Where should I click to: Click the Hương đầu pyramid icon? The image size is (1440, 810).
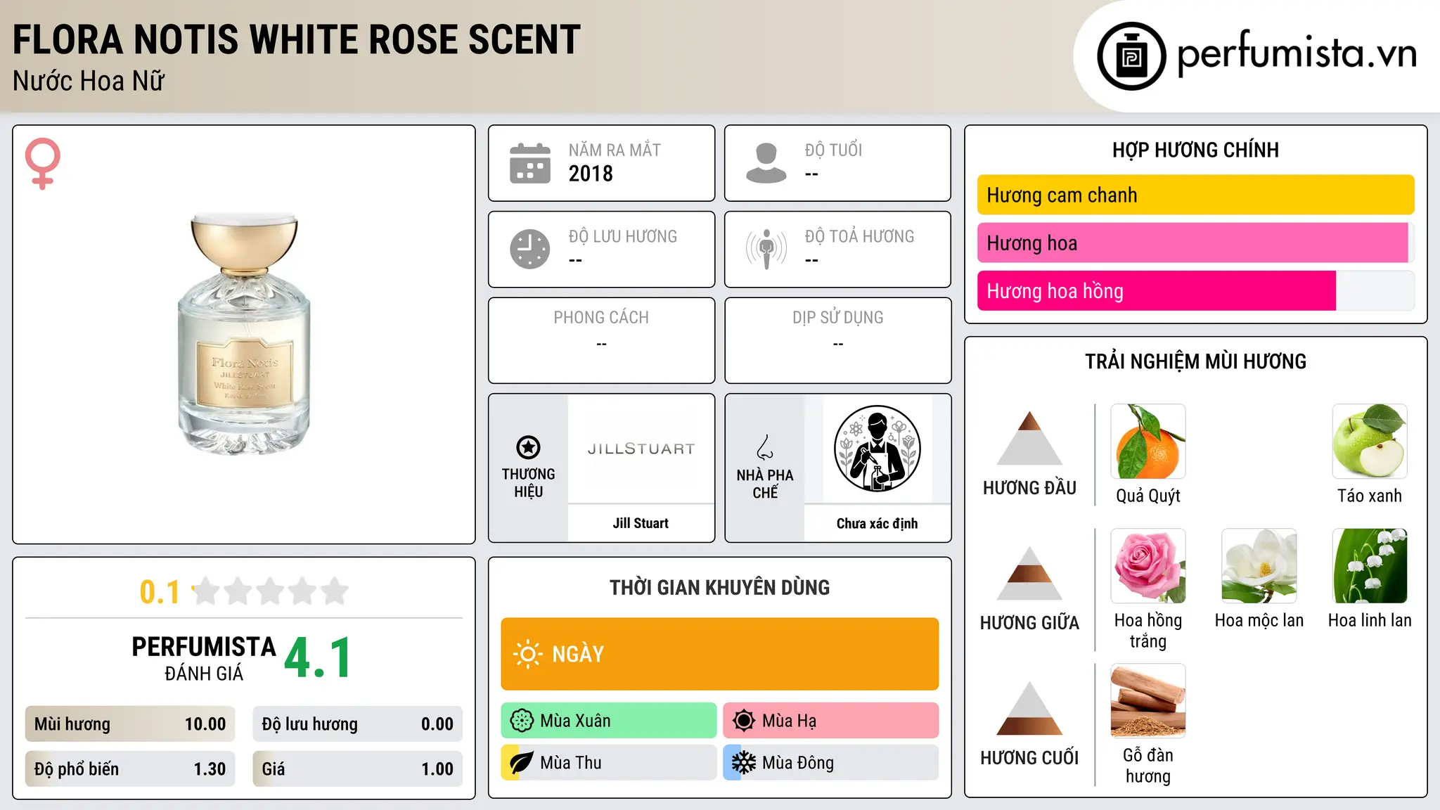(1029, 438)
